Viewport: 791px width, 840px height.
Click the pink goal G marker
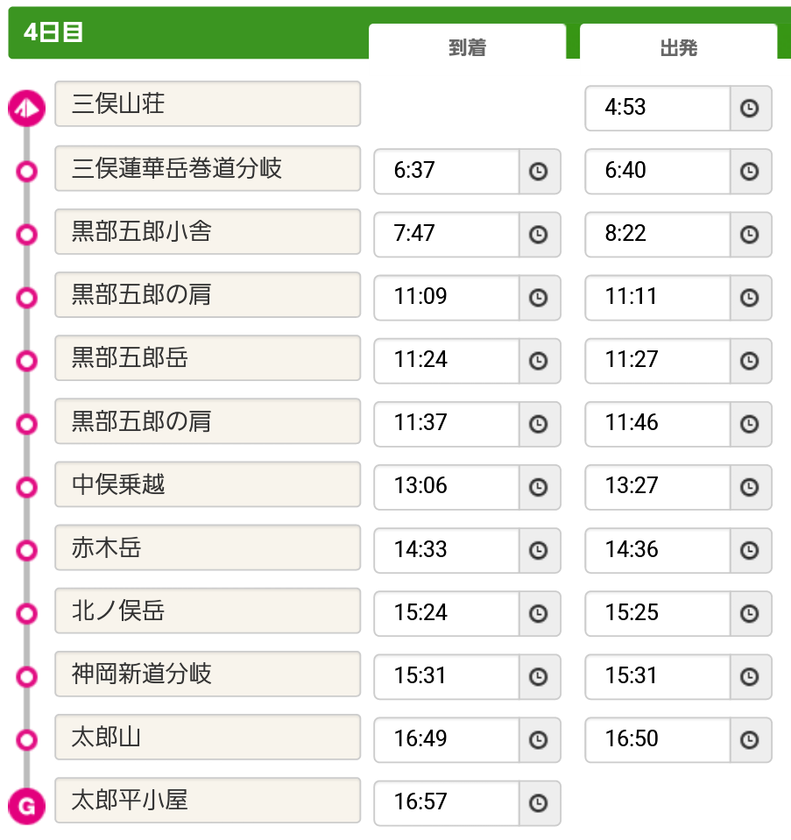coord(27,806)
